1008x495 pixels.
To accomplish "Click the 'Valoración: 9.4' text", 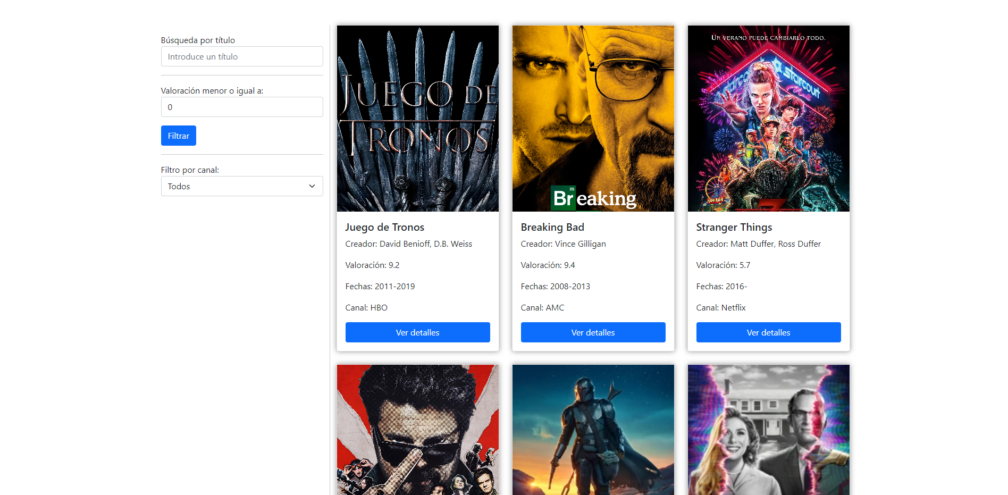I will point(548,265).
